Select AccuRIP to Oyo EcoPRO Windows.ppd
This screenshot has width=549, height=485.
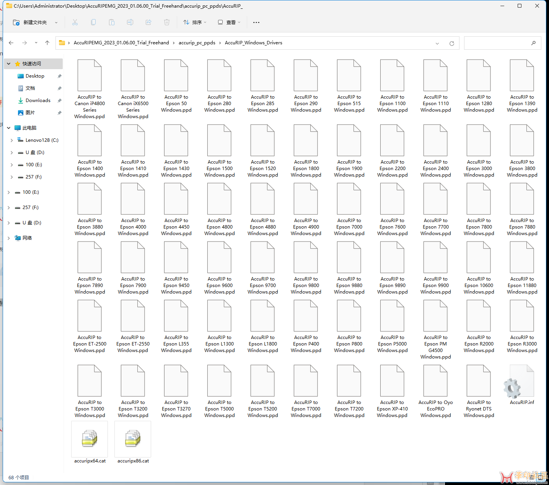pyautogui.click(x=436, y=391)
